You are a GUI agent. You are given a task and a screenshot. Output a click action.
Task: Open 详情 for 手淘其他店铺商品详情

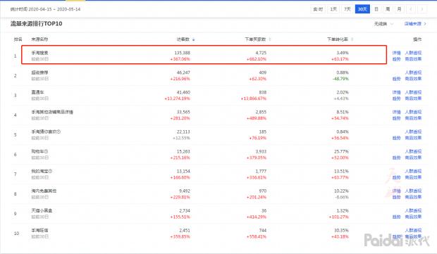click(396, 112)
